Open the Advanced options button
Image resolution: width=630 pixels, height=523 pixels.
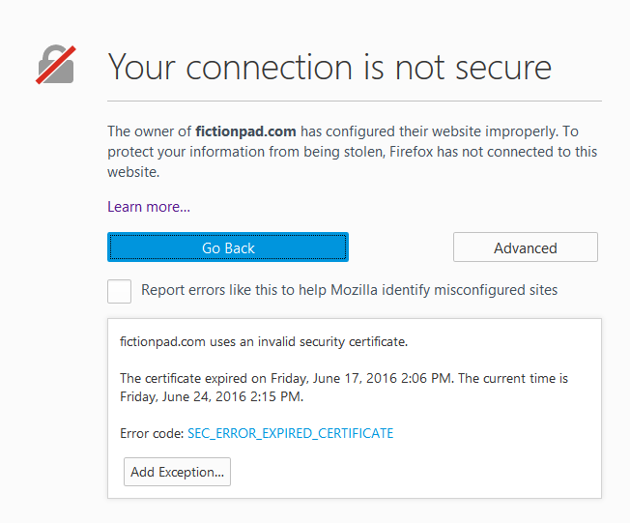coord(525,247)
